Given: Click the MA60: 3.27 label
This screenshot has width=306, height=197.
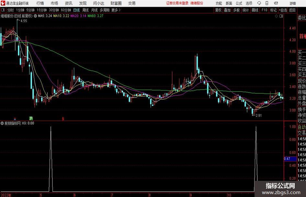Looking at the screenshot, I should point(96,16).
